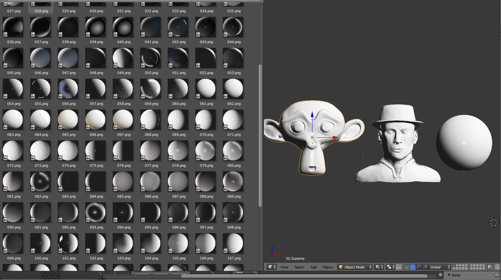Click the file name 107.png

[234, 258]
